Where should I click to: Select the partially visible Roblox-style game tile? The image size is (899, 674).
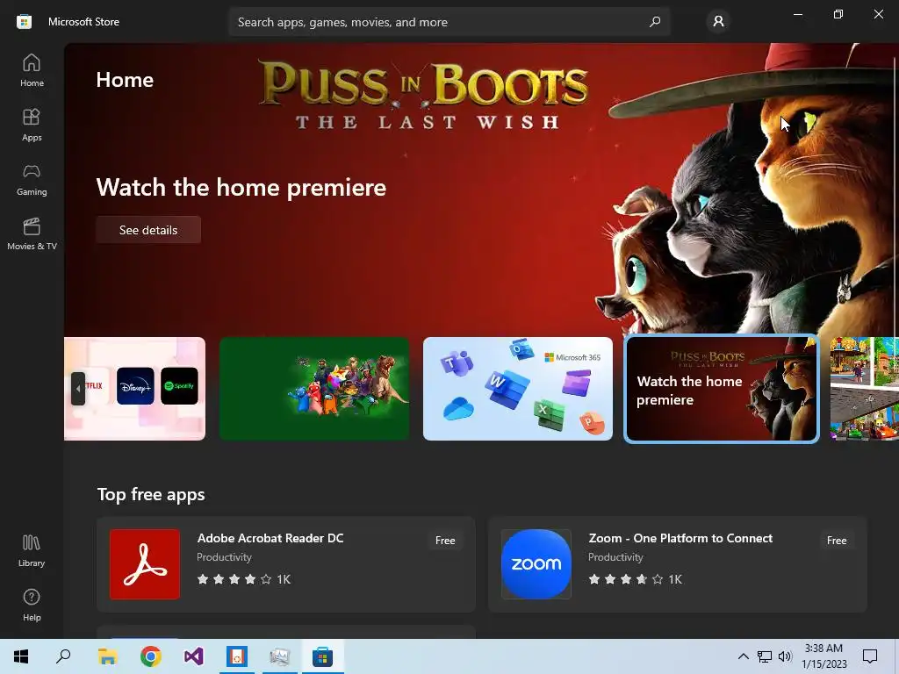(864, 389)
